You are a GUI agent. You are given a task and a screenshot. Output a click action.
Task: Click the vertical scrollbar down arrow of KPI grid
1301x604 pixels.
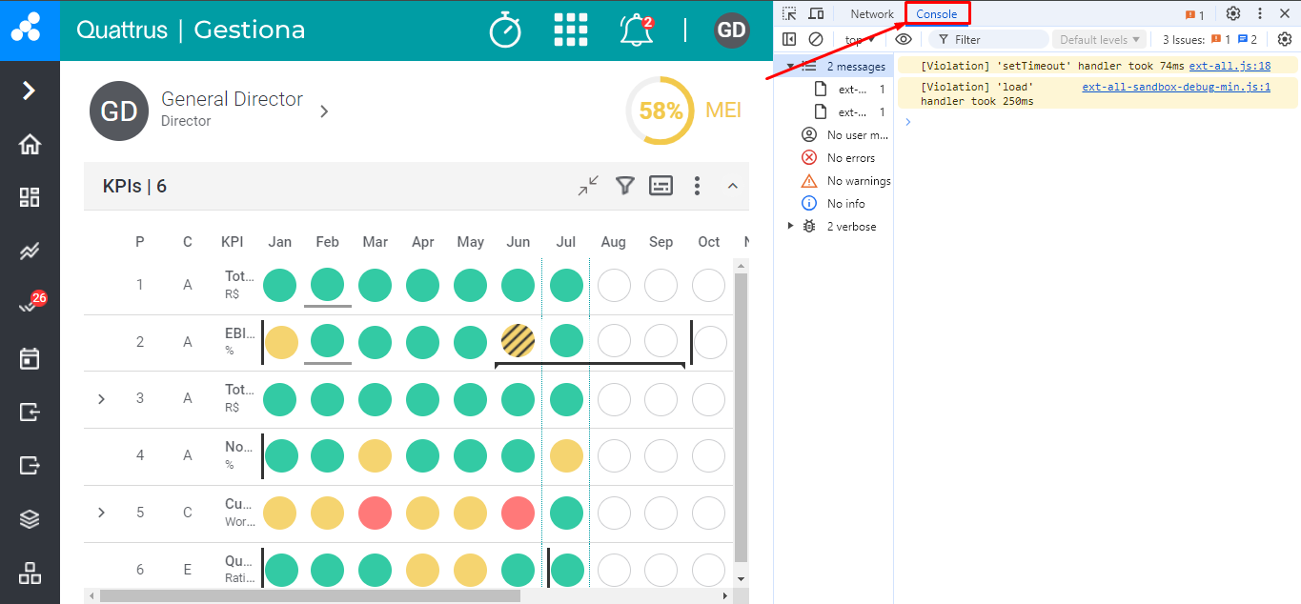coord(742,578)
